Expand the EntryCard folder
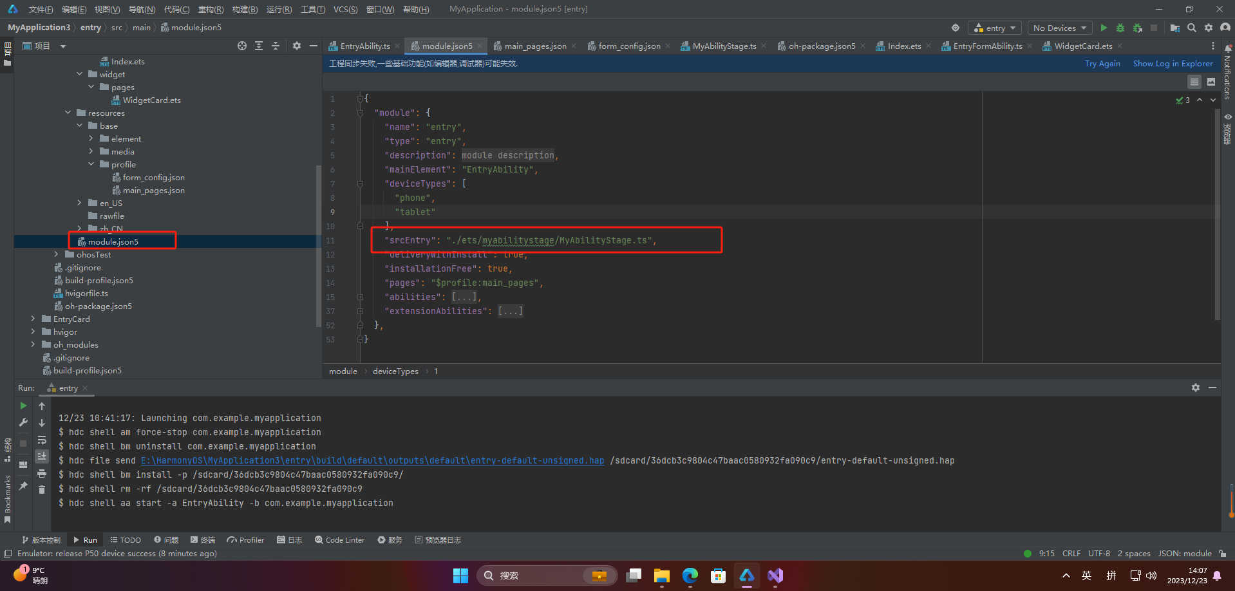 33,319
